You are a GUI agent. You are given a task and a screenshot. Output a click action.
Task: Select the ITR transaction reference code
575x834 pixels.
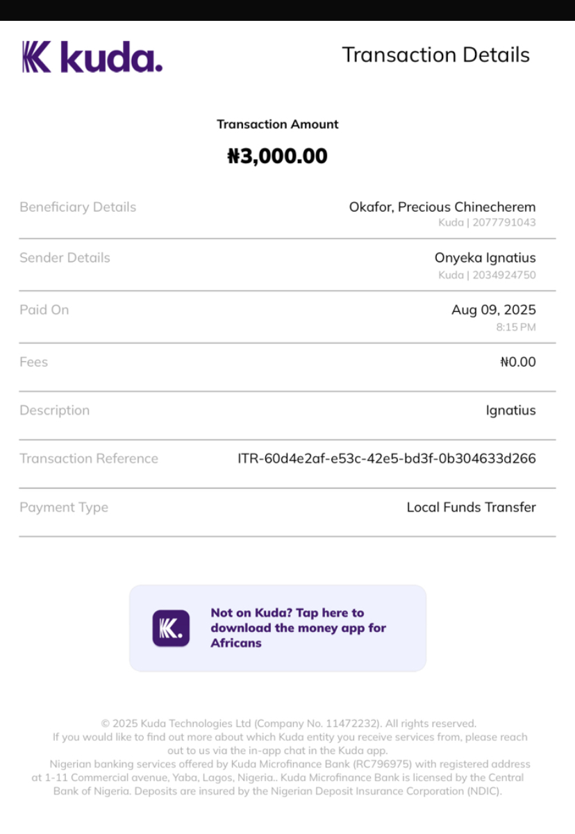(387, 459)
